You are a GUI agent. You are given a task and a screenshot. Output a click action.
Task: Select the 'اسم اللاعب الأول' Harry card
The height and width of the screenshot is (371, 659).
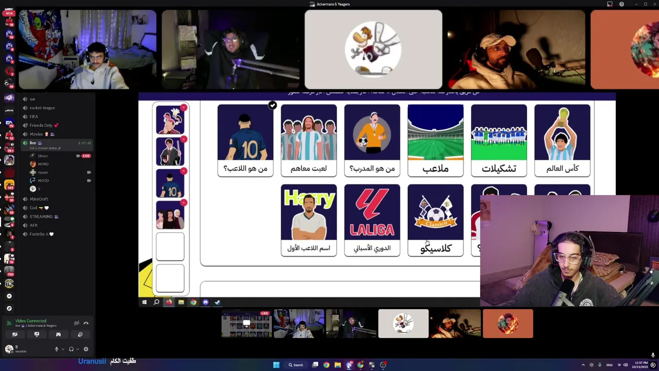click(x=309, y=220)
